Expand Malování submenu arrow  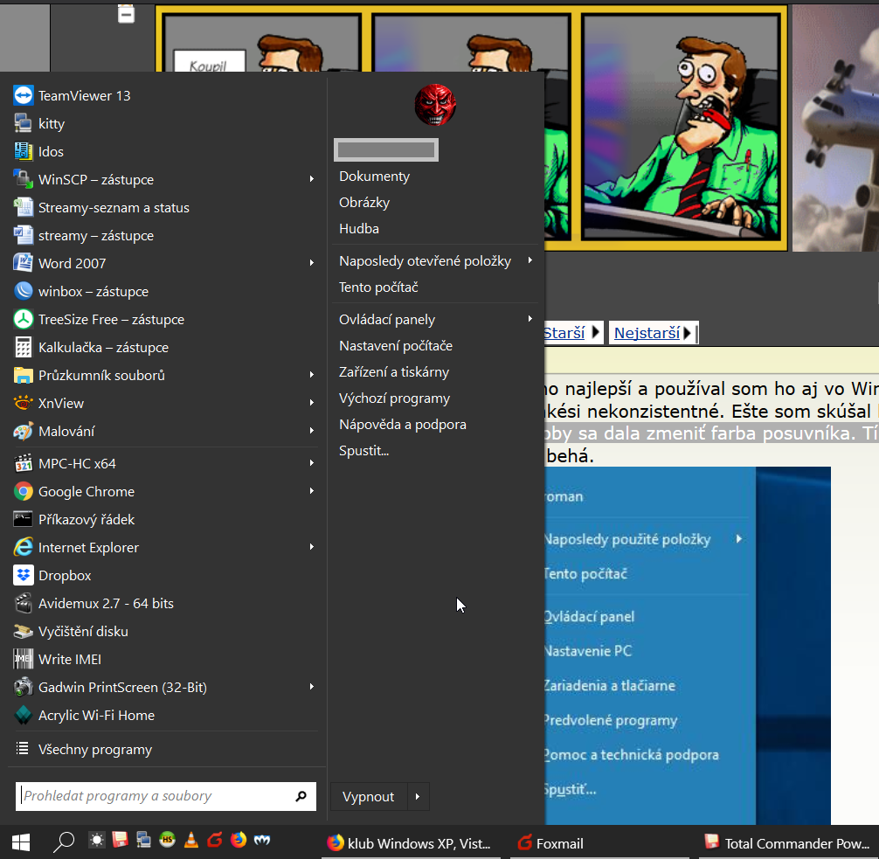point(312,431)
